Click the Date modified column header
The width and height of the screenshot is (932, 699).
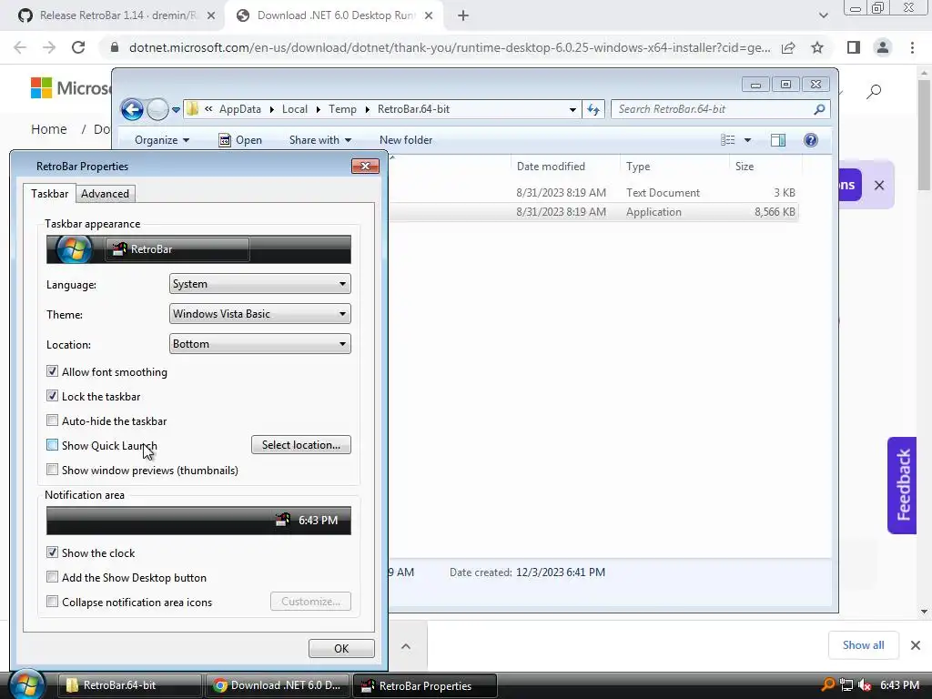[551, 167]
